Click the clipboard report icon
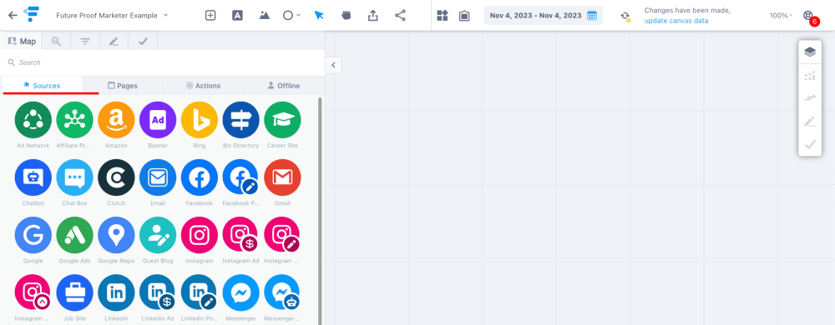 click(x=464, y=15)
